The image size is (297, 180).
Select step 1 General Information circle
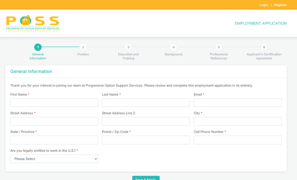38,47
